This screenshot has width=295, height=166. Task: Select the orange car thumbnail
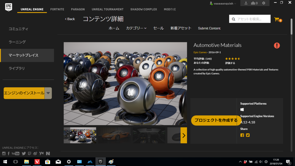(114, 135)
